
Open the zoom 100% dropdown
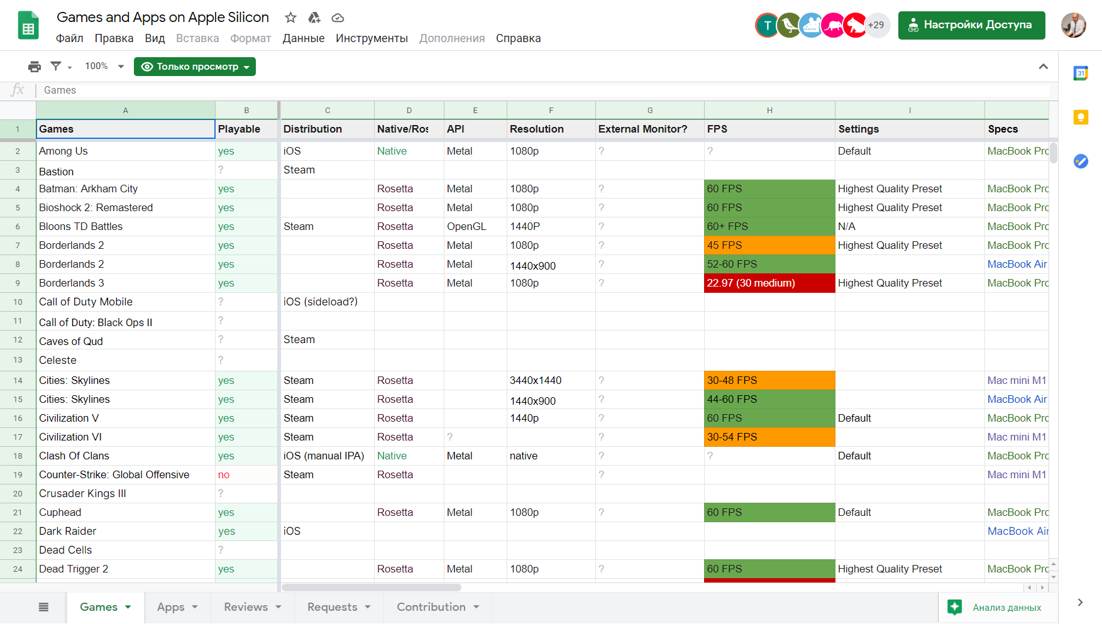click(x=104, y=66)
